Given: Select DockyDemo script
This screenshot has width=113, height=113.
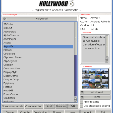Looking at the screenshot, I should [38, 76].
